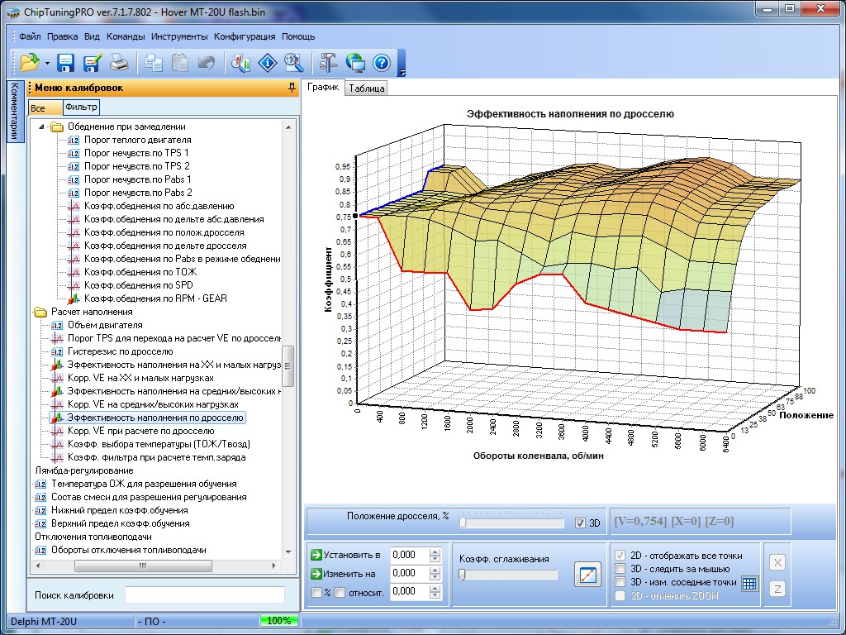Click the blue diamond Info icon
This screenshot has height=635, width=846.
pos(267,62)
